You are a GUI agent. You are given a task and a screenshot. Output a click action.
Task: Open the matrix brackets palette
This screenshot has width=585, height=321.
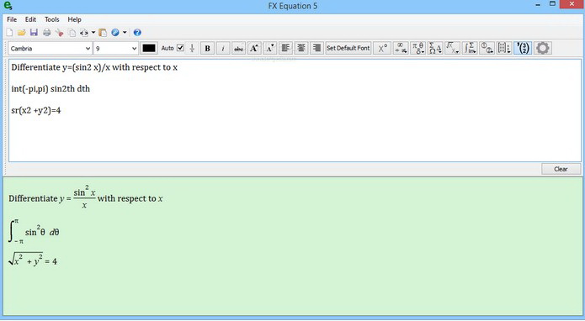(x=504, y=49)
